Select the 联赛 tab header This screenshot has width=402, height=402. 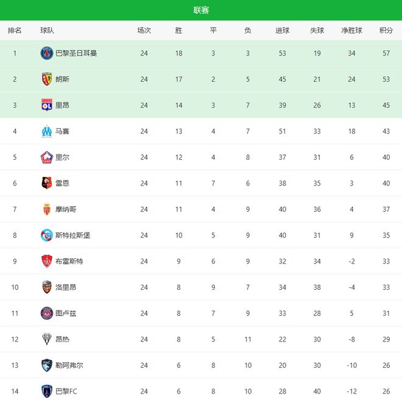click(201, 10)
